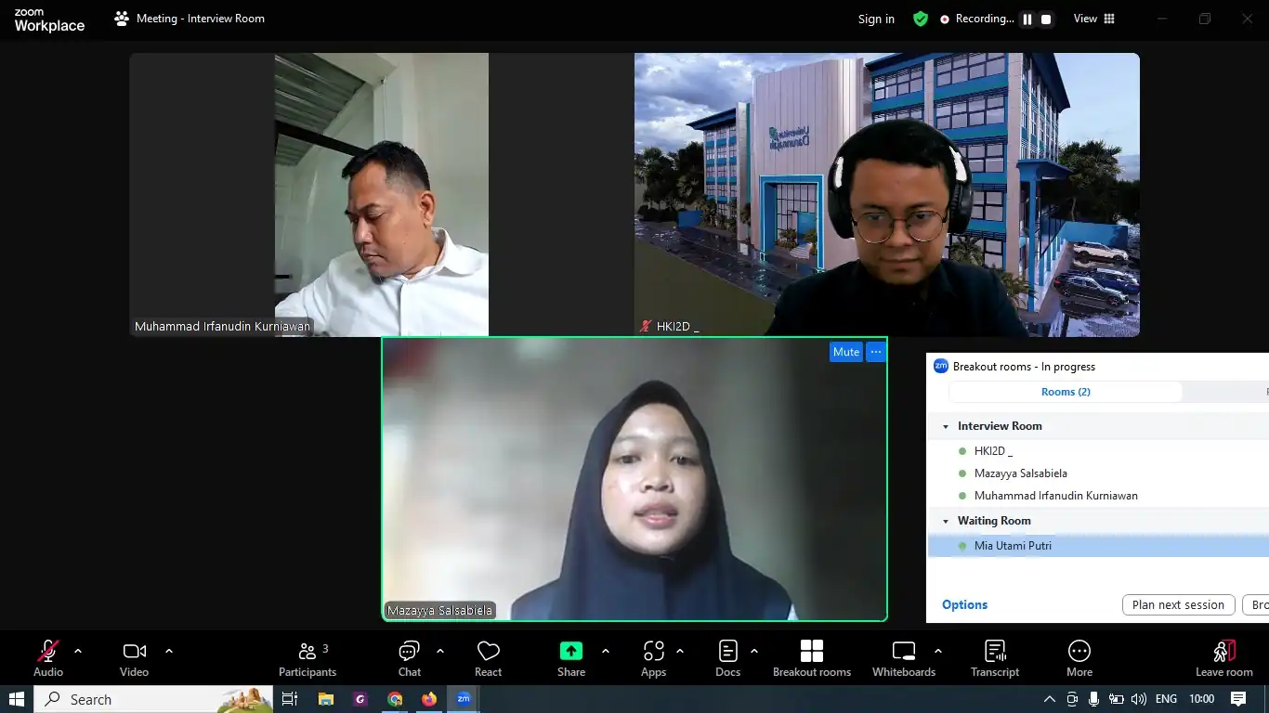This screenshot has width=1269, height=713.
Task: Open volume control in system tray
Action: pos(1139,699)
